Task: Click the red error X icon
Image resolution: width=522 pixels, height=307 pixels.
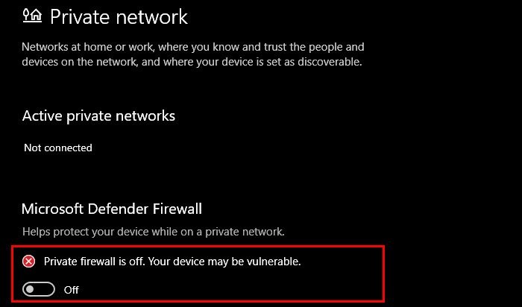Action: [x=29, y=261]
